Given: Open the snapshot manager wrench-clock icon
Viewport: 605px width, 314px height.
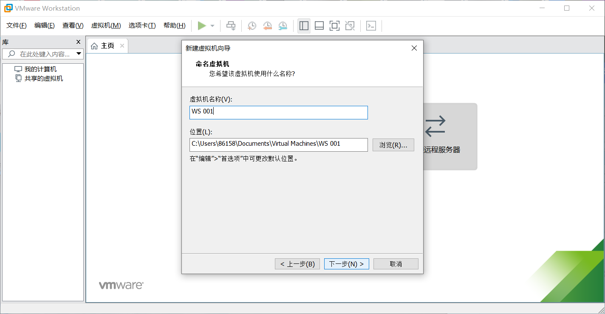Looking at the screenshot, I should 283,26.
